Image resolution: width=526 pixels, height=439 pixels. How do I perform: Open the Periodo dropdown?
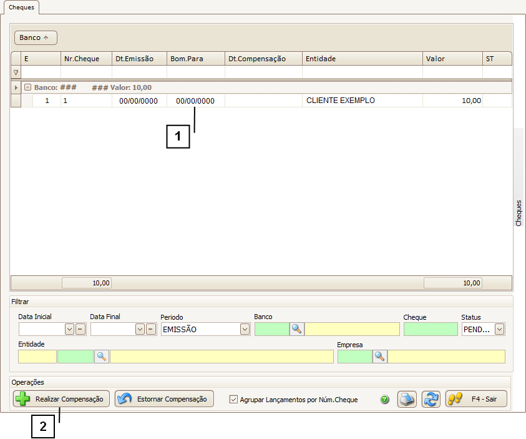click(x=245, y=329)
